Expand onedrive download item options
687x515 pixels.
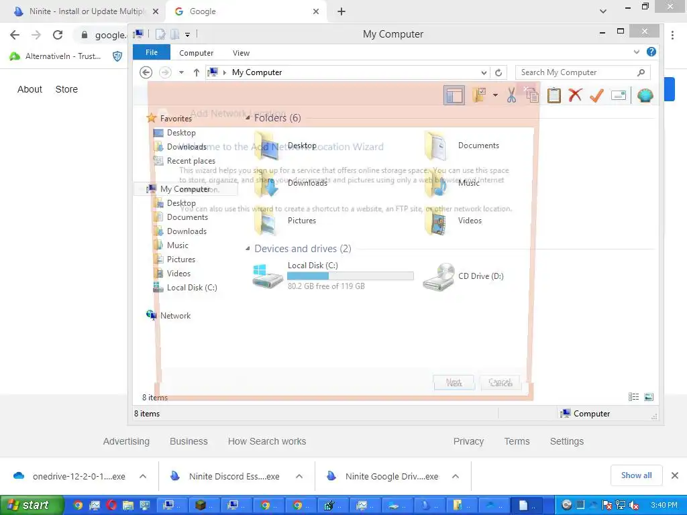[x=143, y=476]
